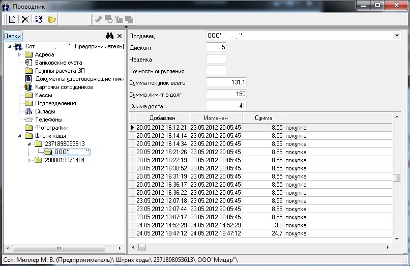Screen dimensions: 410x266
Task: Select the Подразделения folder
Action: coord(55,103)
